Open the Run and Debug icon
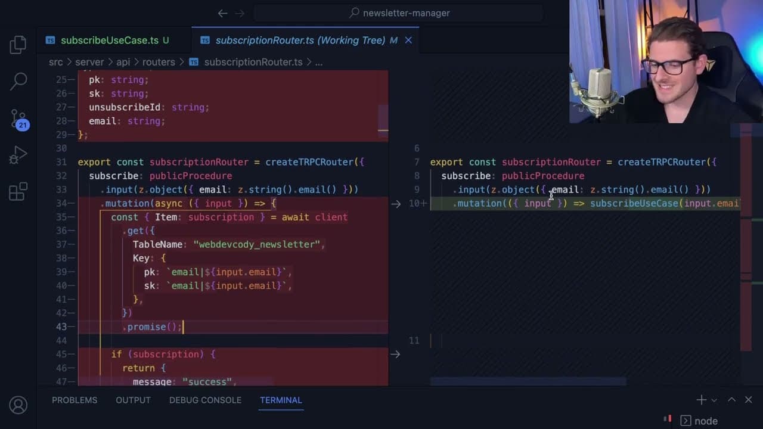763x429 pixels. click(18, 156)
